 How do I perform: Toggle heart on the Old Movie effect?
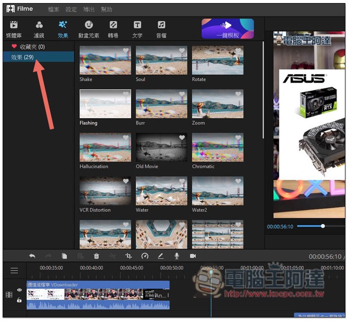point(182,138)
